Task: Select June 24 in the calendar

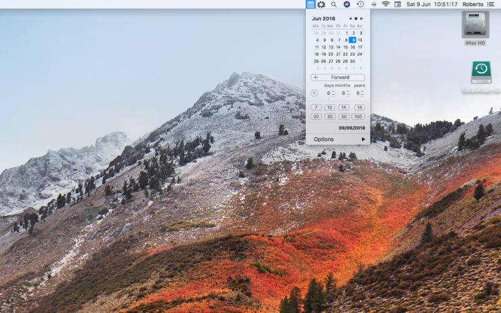Action: (359, 54)
